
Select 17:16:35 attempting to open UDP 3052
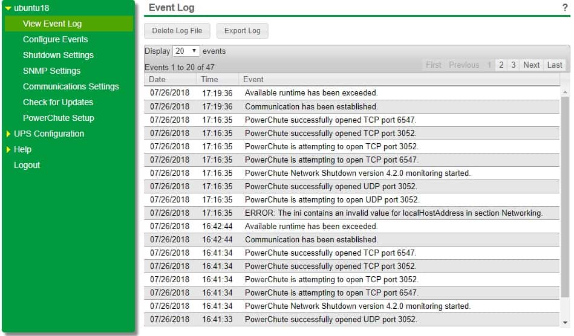coord(352,199)
